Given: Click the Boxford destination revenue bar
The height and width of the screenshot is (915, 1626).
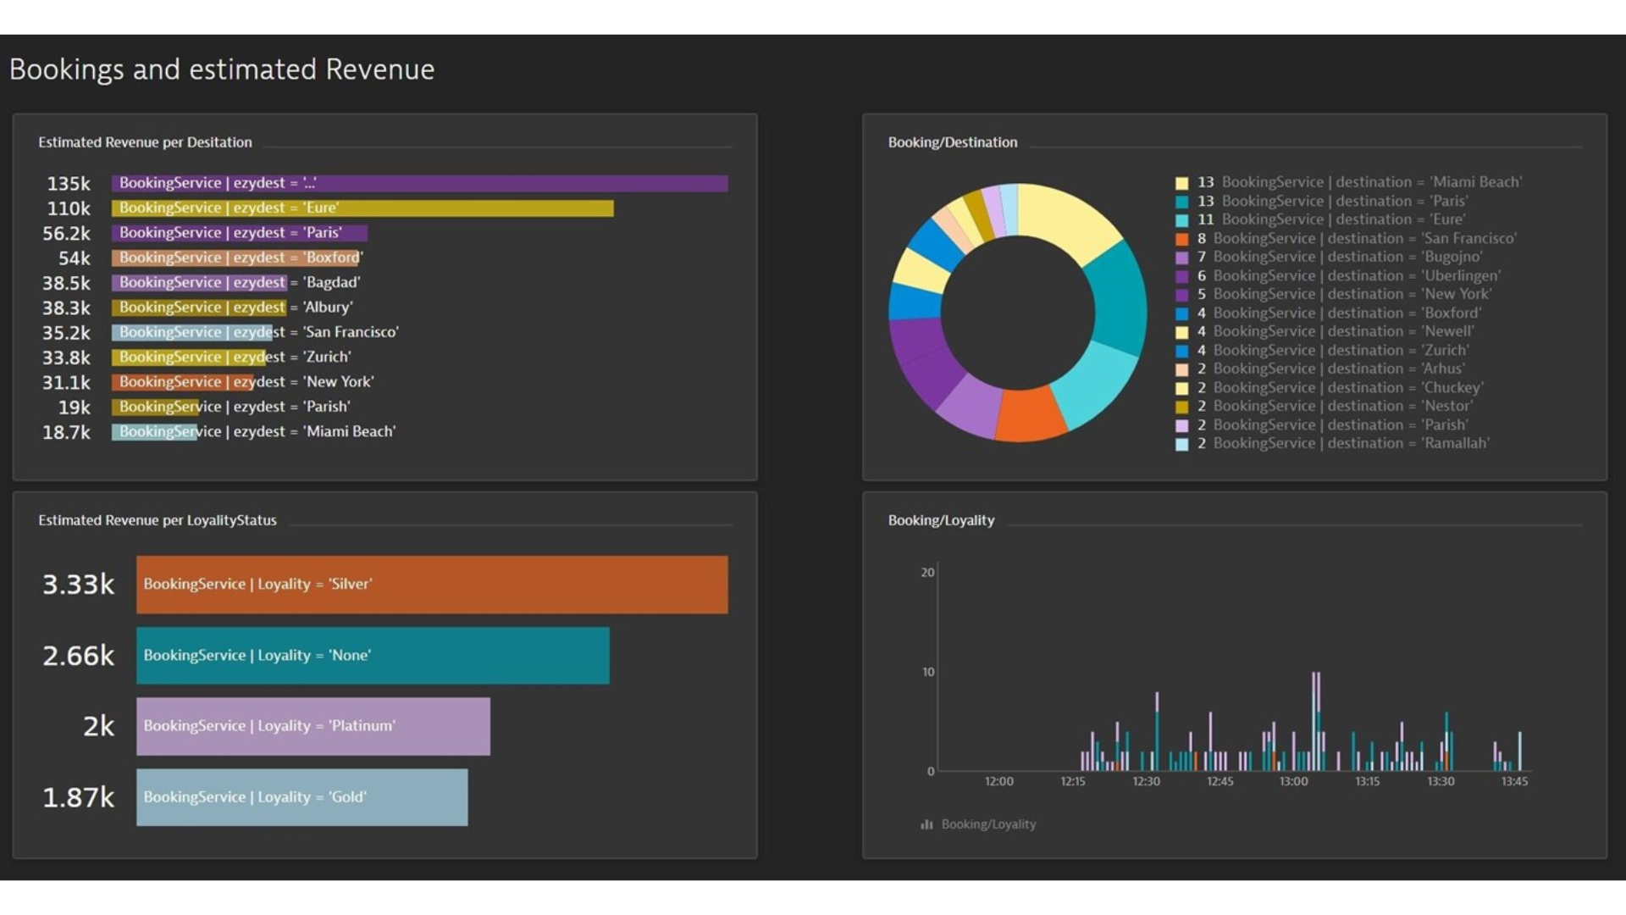Looking at the screenshot, I should click(237, 258).
